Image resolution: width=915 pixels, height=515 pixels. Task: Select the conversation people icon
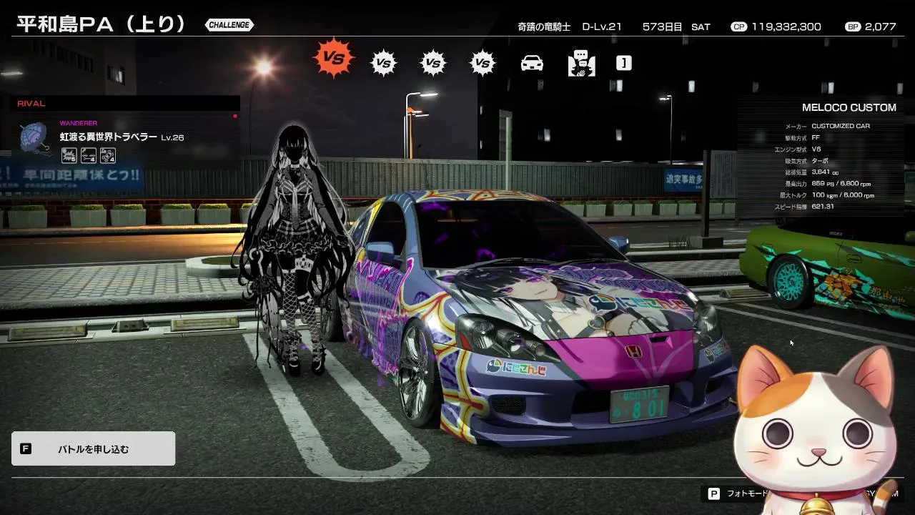point(581,63)
